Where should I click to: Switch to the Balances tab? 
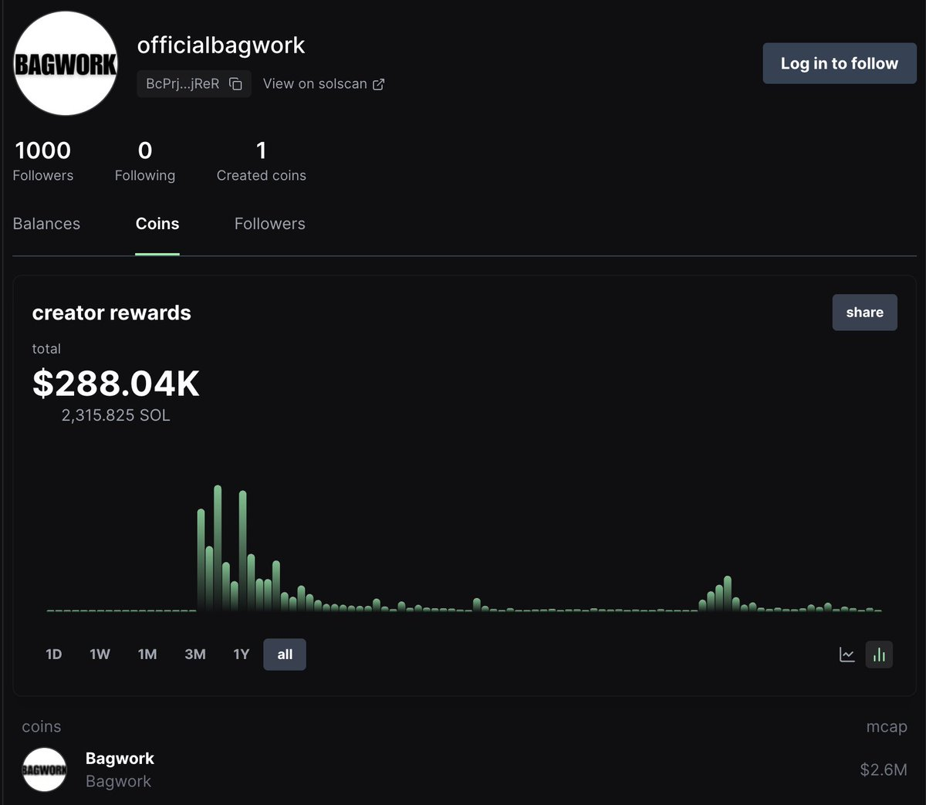(x=46, y=223)
